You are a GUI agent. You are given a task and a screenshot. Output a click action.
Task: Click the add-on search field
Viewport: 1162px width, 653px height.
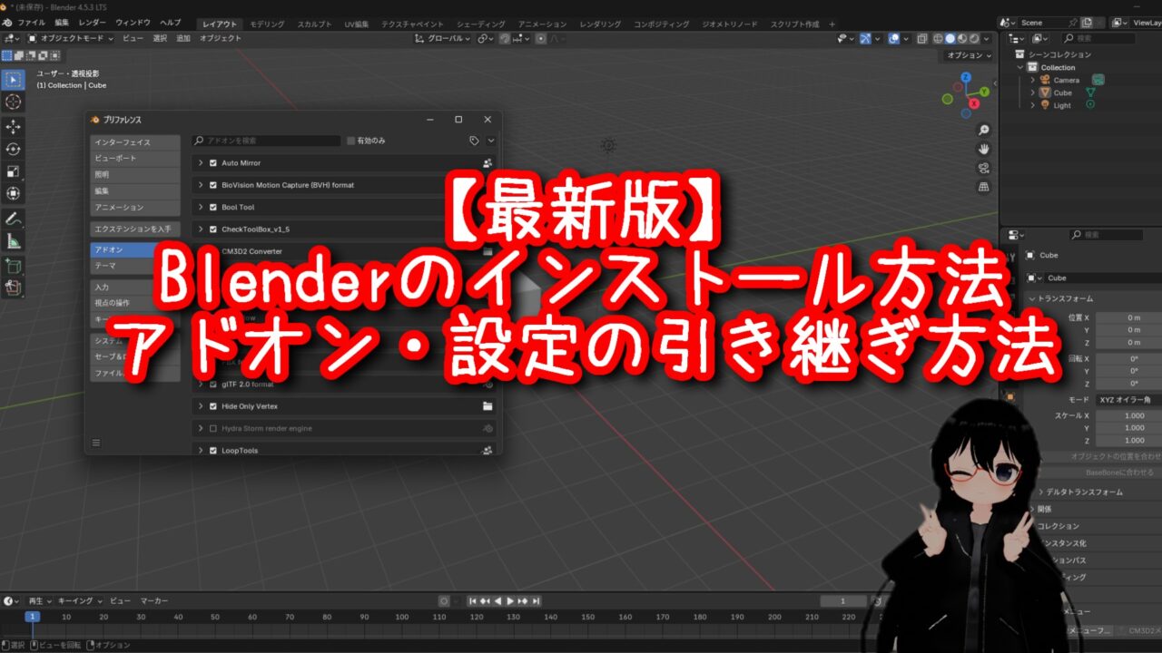pyautogui.click(x=266, y=141)
